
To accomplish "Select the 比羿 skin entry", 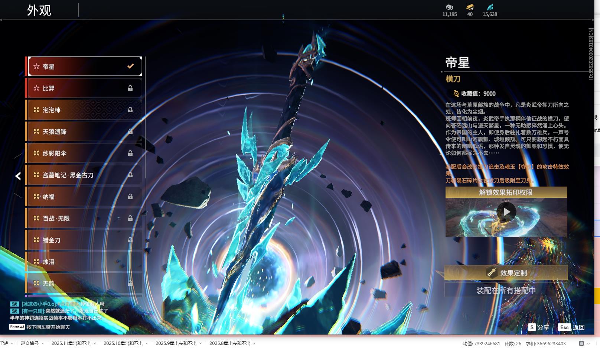I will (84, 88).
